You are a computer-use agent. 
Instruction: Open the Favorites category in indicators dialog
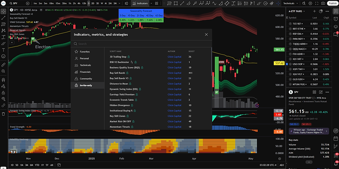[87, 52]
